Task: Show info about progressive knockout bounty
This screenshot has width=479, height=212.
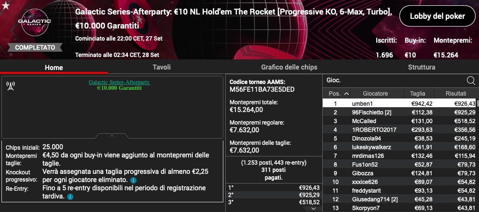Action: coord(133,180)
